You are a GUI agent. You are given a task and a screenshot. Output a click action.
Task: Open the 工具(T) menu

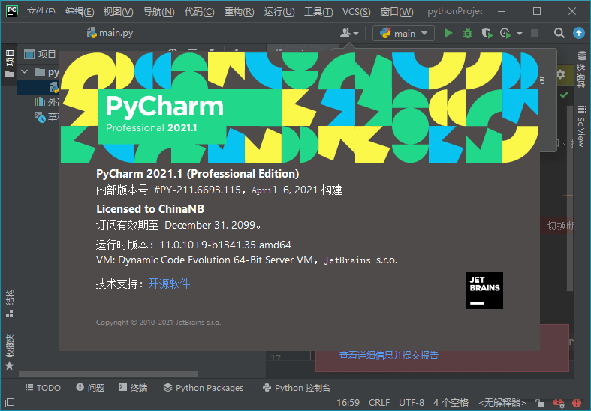pyautogui.click(x=318, y=12)
